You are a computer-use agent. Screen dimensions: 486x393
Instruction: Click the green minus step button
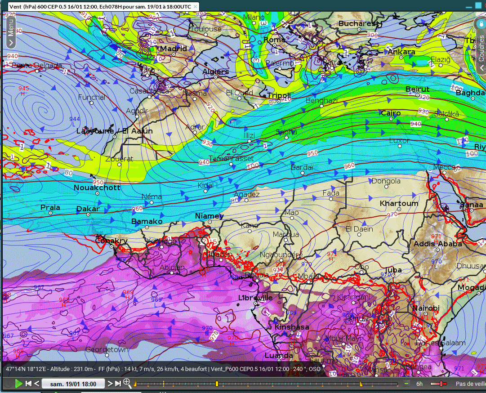[406, 384]
